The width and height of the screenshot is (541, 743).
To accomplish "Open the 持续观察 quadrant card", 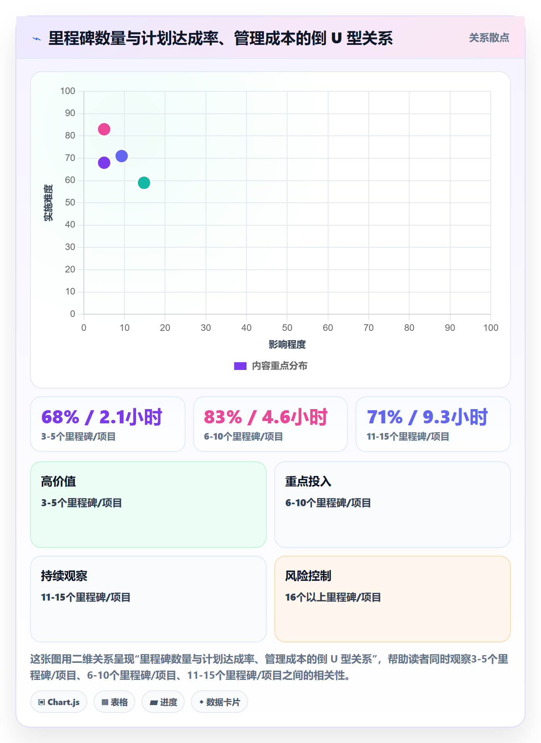I will click(x=148, y=599).
